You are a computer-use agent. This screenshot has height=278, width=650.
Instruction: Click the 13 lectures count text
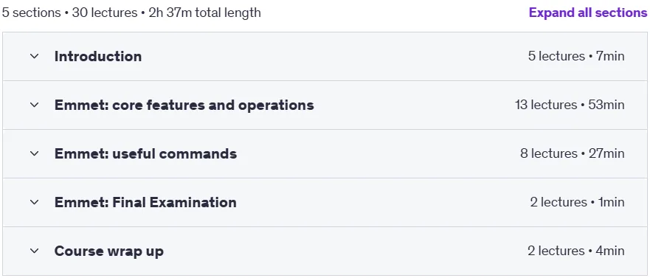(x=546, y=105)
